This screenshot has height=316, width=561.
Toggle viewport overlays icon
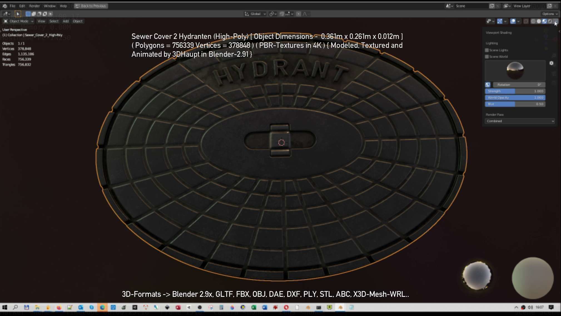click(513, 21)
